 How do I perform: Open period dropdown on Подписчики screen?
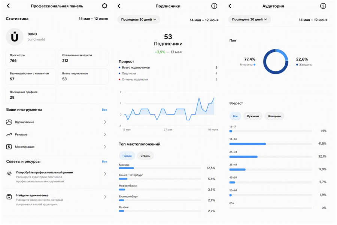pos(139,19)
